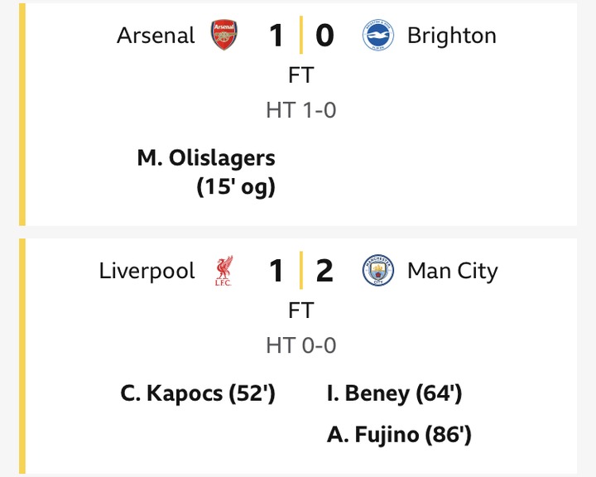Click Brighton's score of 0

(x=324, y=36)
